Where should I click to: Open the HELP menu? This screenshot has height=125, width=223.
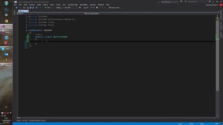pyautogui.click(x=108, y=5)
